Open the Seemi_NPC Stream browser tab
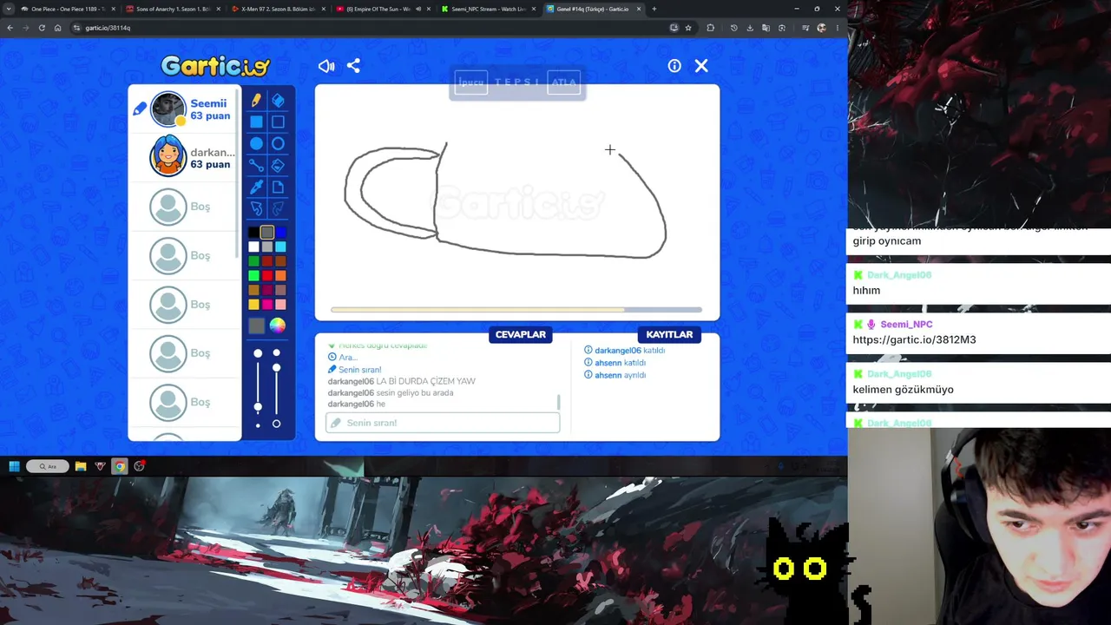This screenshot has width=1111, height=625. (487, 9)
